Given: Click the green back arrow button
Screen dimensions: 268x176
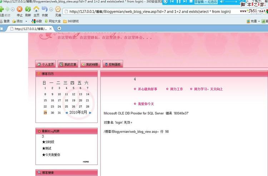Looking at the screenshot, I should (x=1, y=9).
